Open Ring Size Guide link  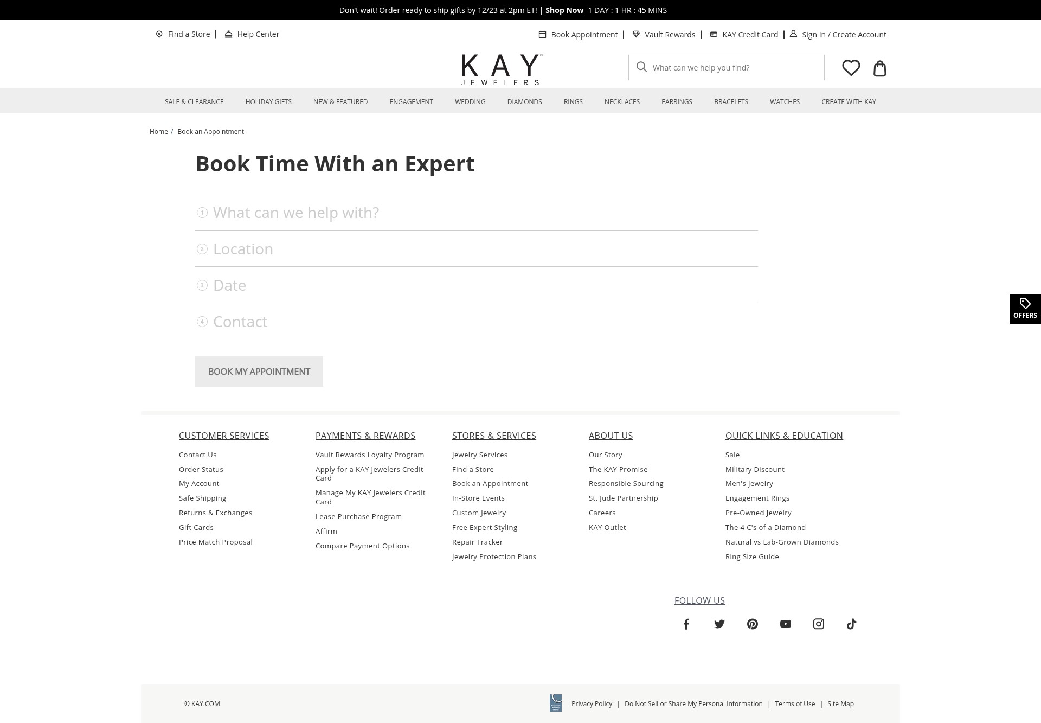(752, 556)
